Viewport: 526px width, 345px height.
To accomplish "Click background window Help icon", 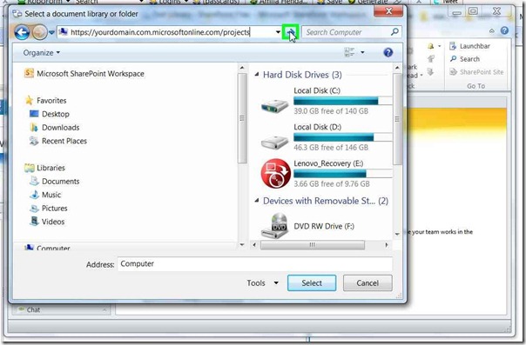I will pyautogui.click(x=504, y=30).
